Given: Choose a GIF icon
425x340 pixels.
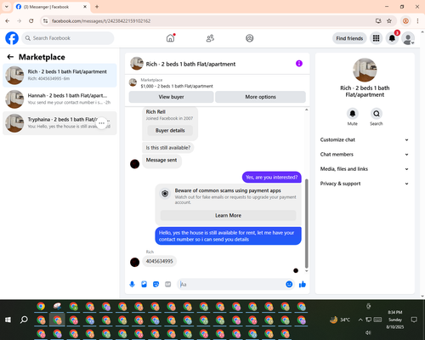Looking at the screenshot, I should [168, 284].
